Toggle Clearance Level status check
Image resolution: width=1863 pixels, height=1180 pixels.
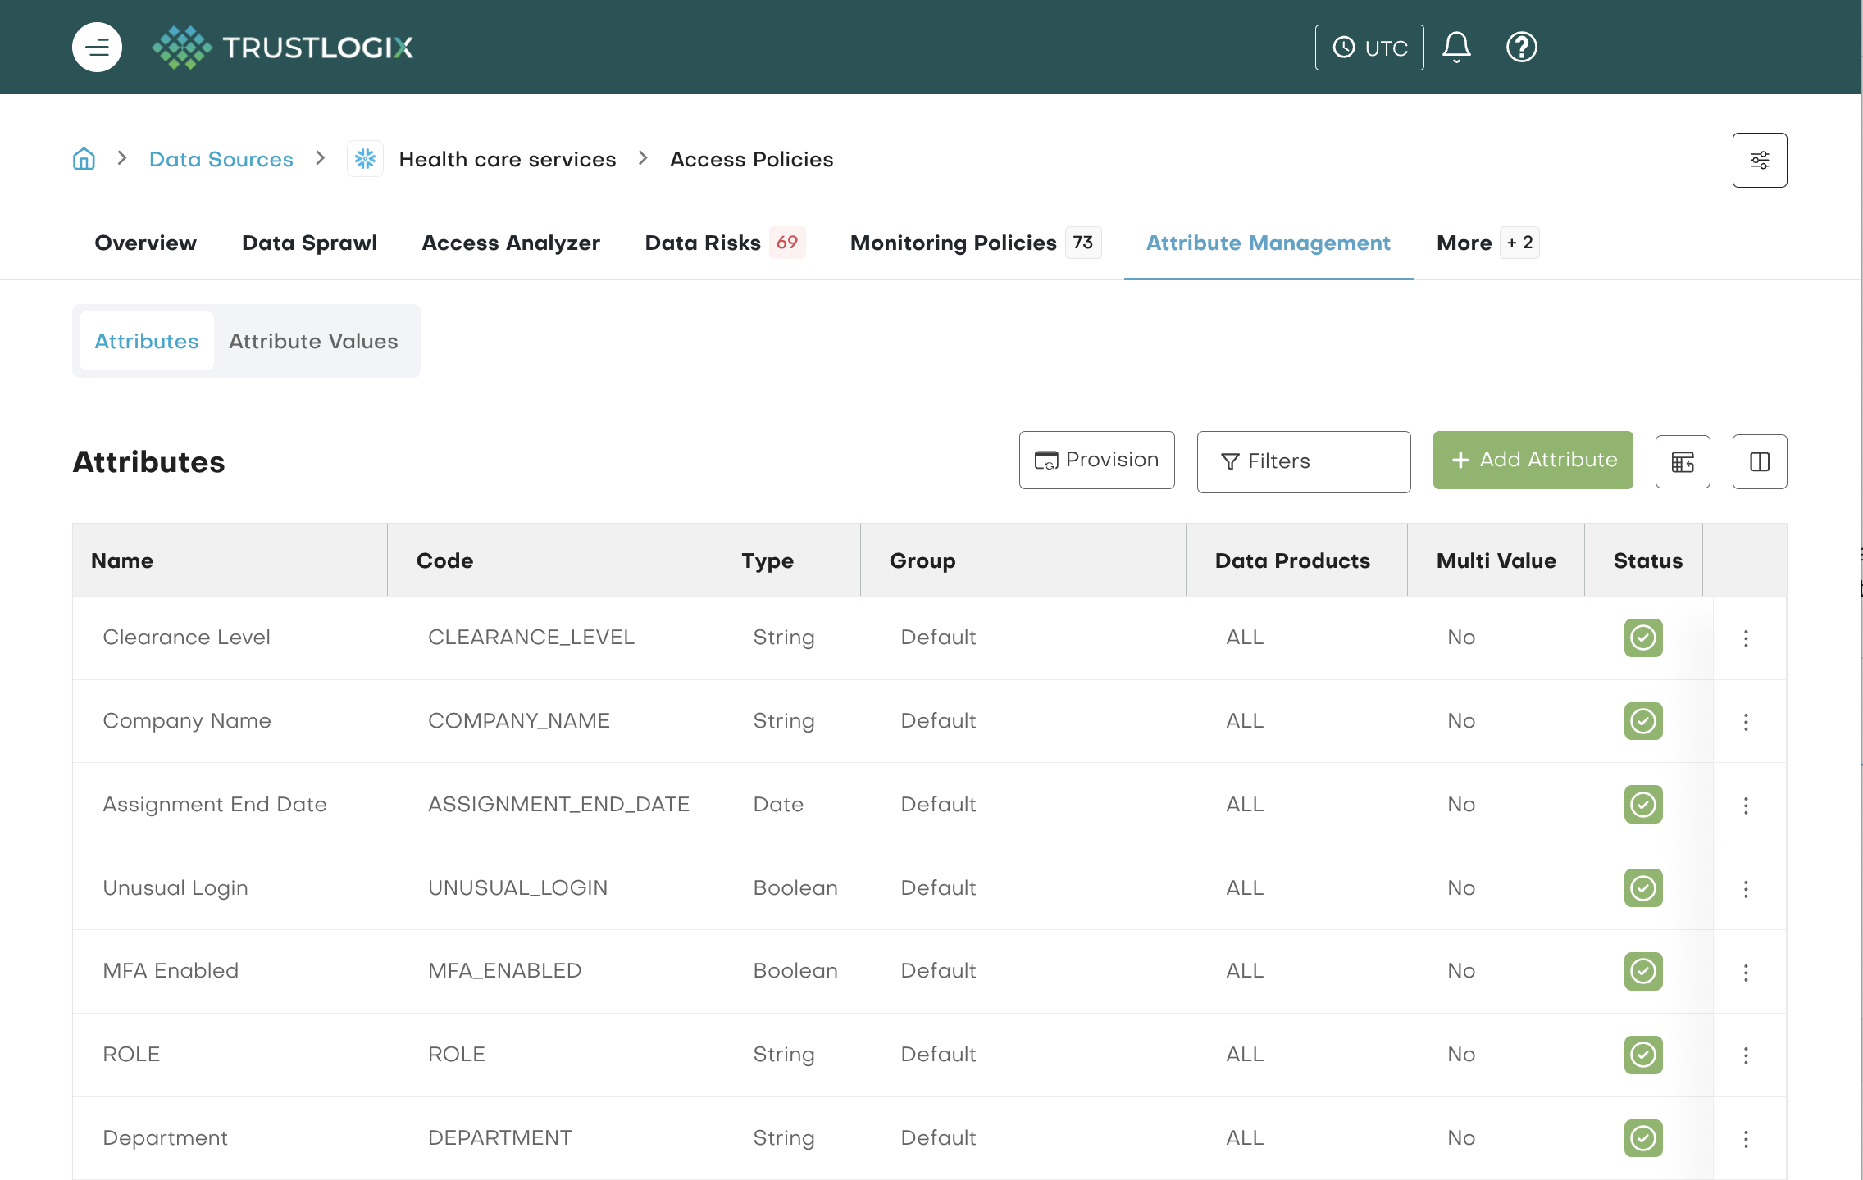coord(1642,638)
